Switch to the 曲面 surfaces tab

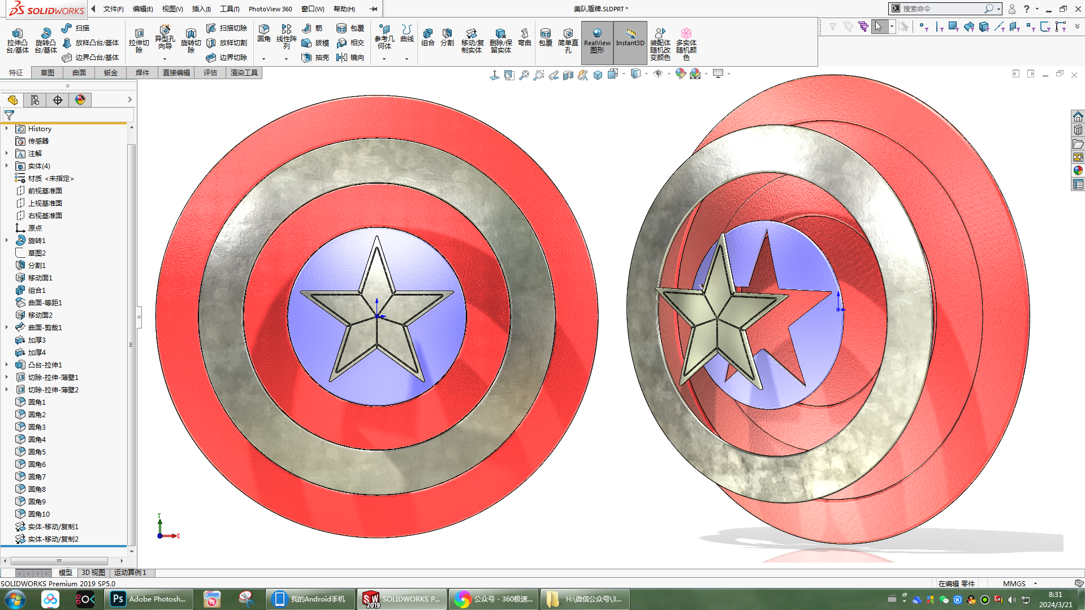pos(79,72)
